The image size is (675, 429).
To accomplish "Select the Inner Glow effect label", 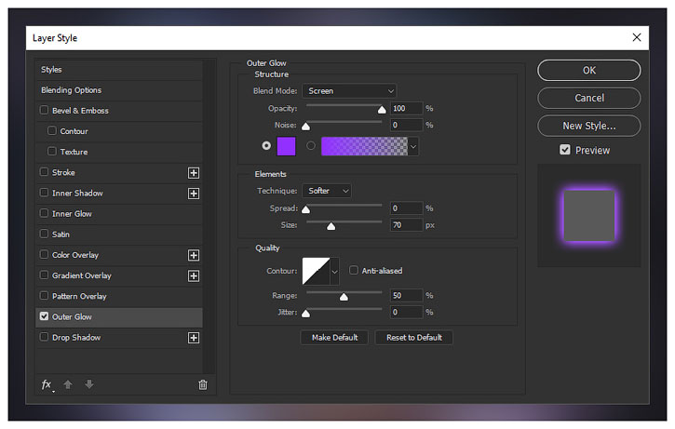I will (72, 214).
